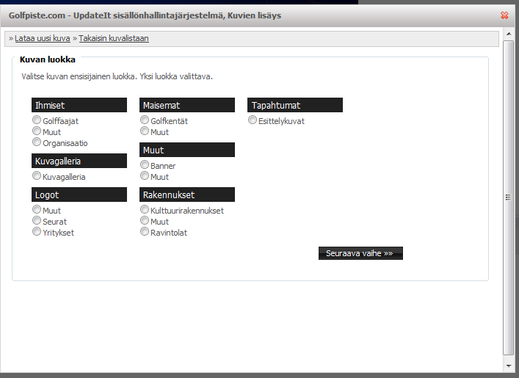Select the Kulttuurirakennukset radio option
The width and height of the screenshot is (519, 378).
pos(145,209)
